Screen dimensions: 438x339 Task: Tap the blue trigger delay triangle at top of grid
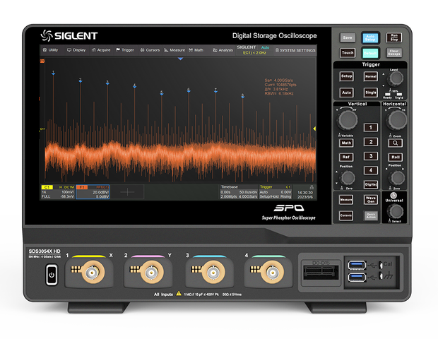pos(180,59)
